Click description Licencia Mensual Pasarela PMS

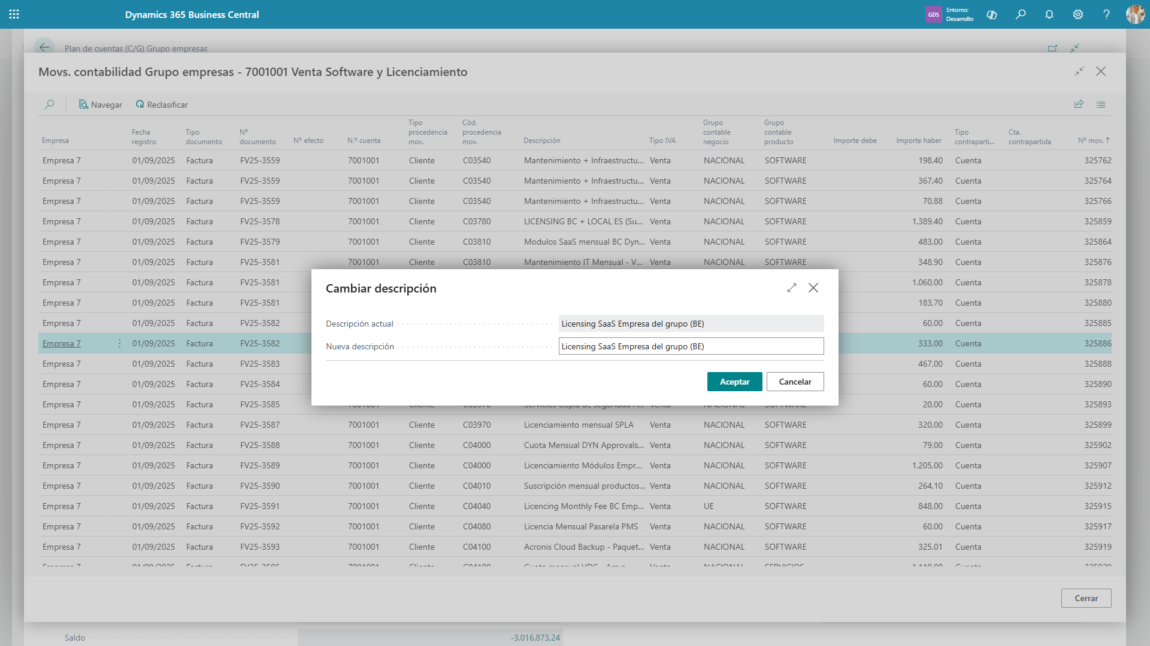(581, 526)
